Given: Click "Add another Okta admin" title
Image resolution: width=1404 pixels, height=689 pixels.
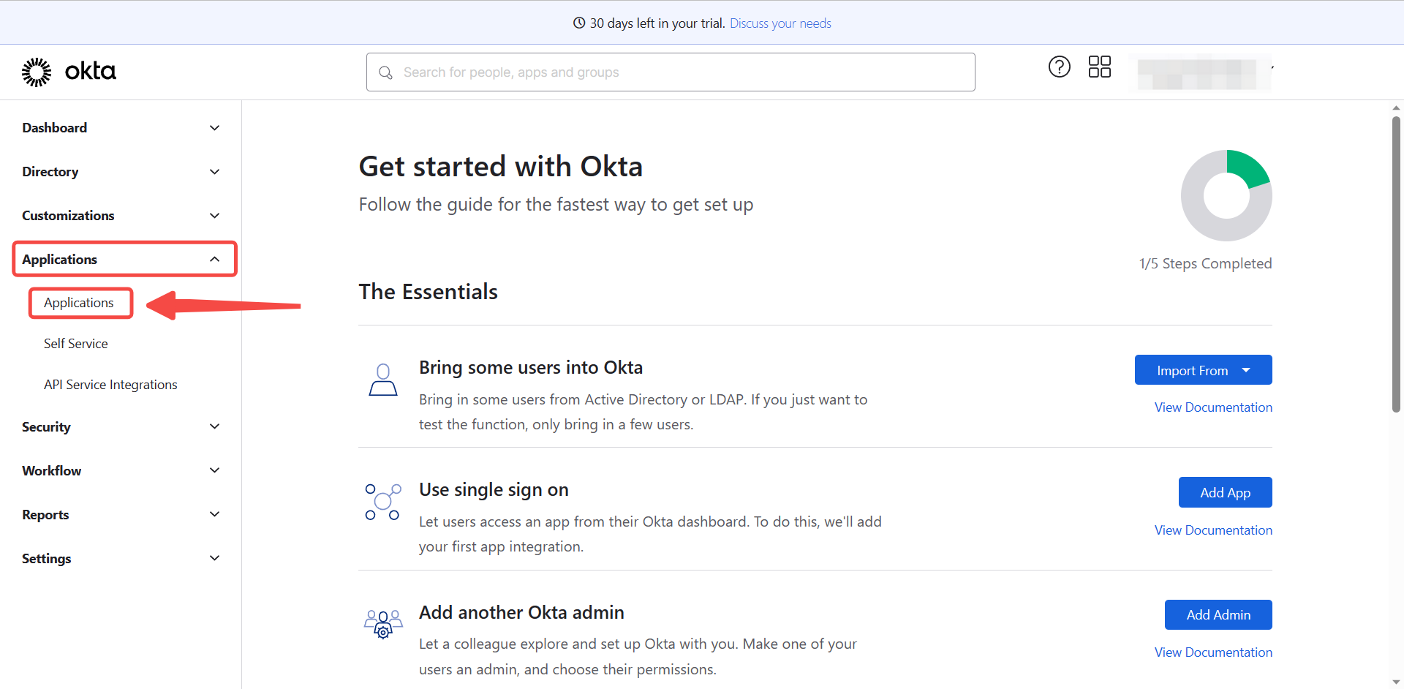Looking at the screenshot, I should tap(521, 612).
